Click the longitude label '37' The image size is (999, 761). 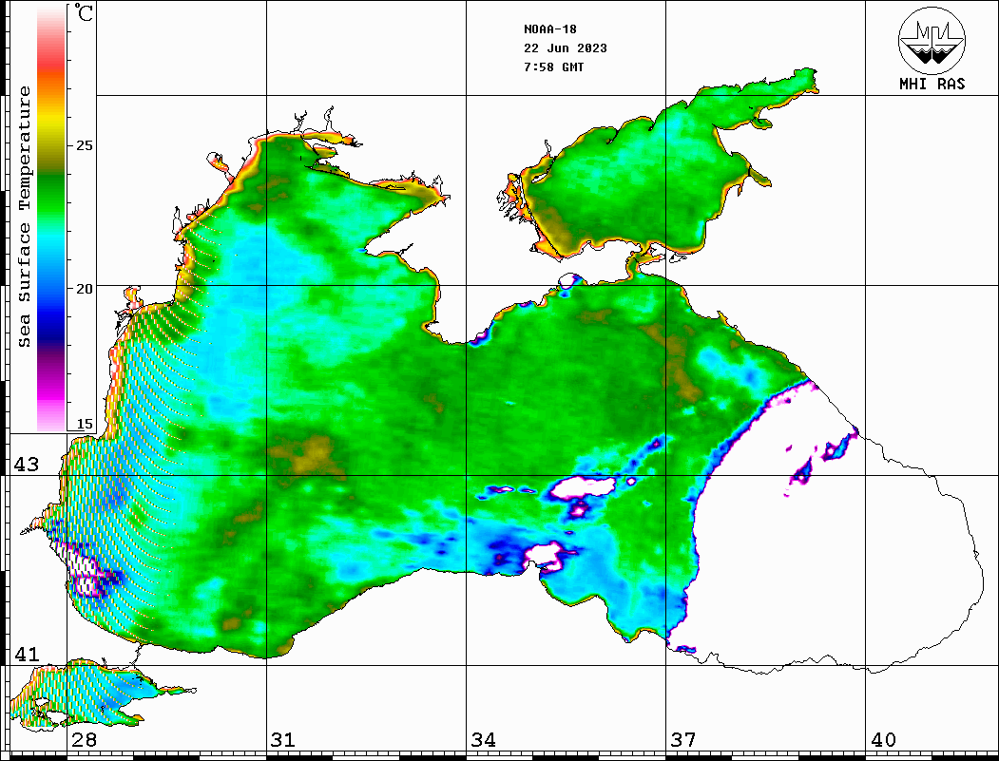(x=683, y=739)
